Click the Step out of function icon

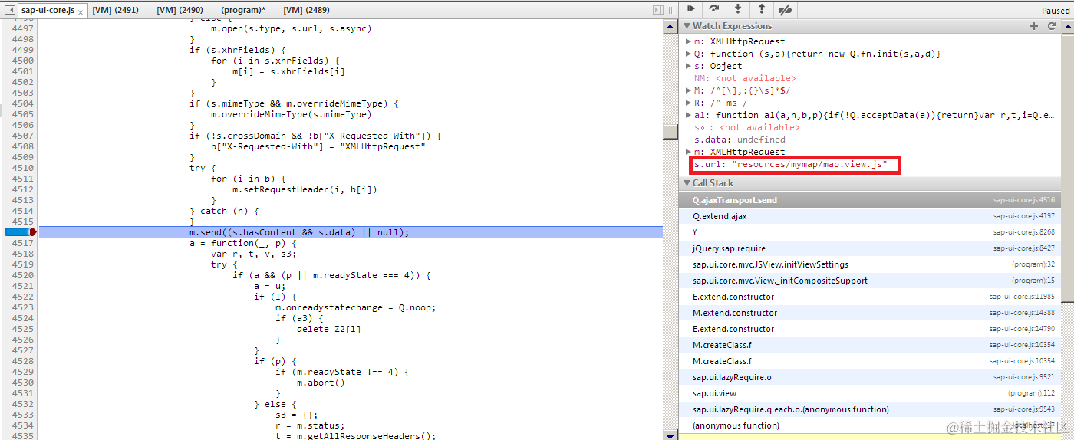[761, 9]
